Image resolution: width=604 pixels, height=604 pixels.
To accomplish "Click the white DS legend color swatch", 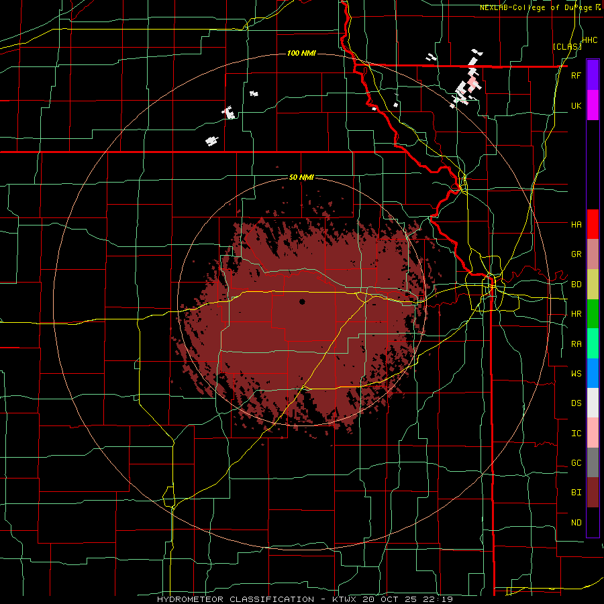I will (593, 403).
